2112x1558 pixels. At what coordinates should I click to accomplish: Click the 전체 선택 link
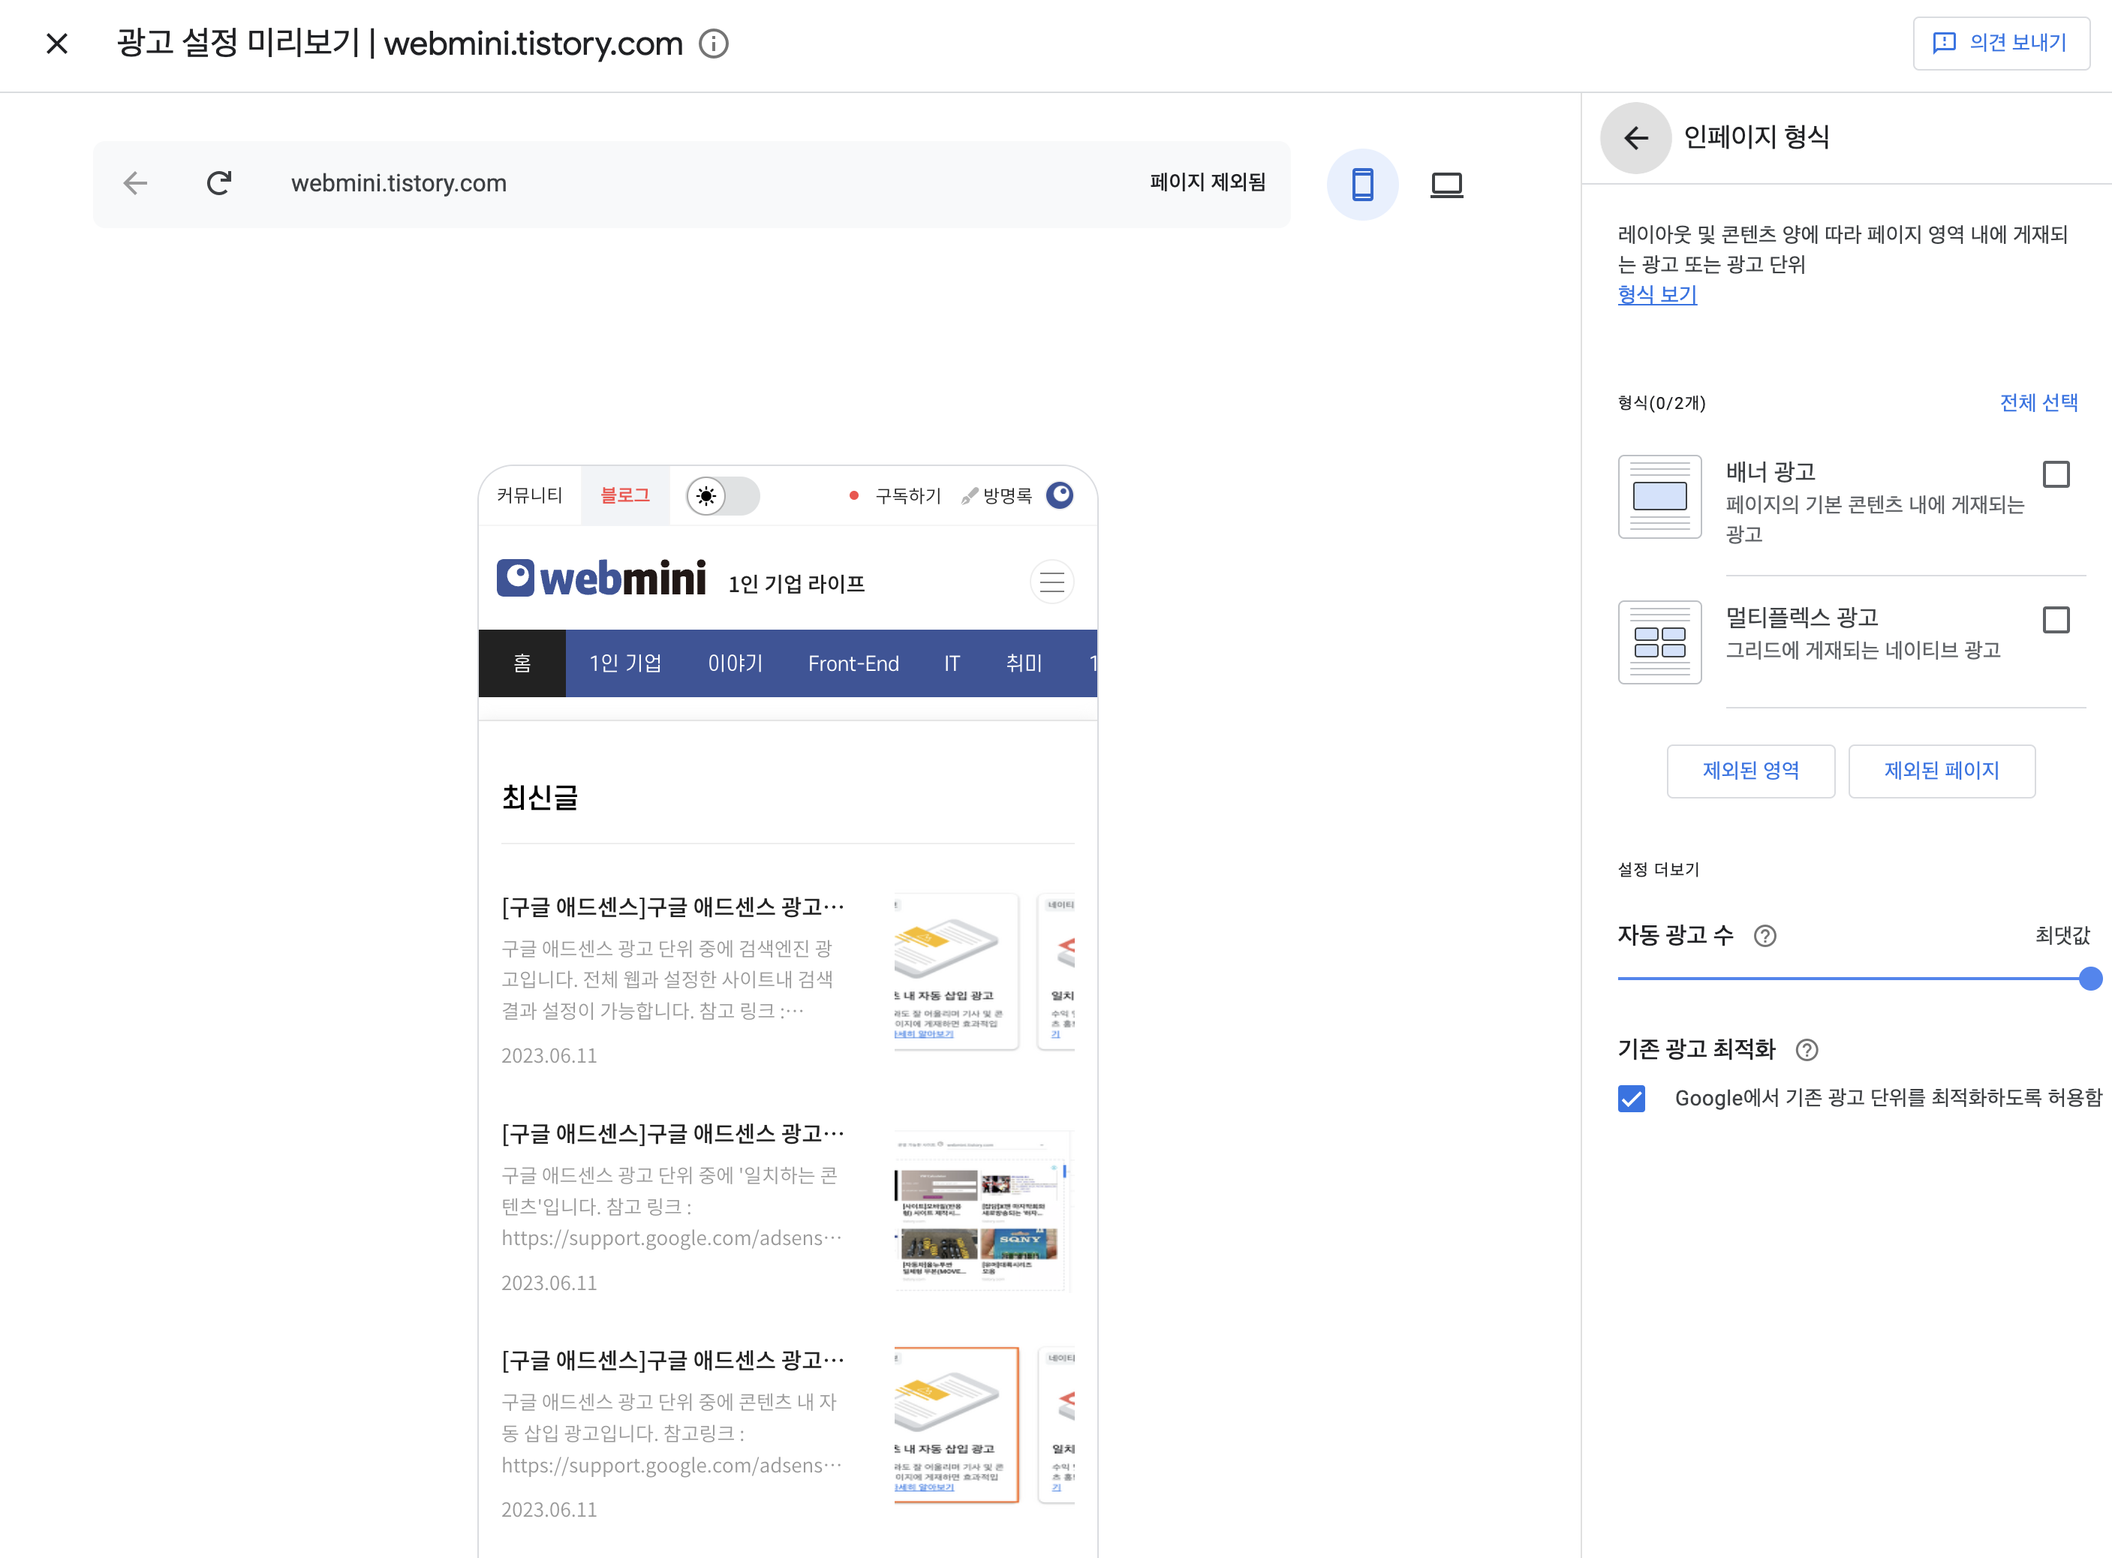coord(2038,403)
